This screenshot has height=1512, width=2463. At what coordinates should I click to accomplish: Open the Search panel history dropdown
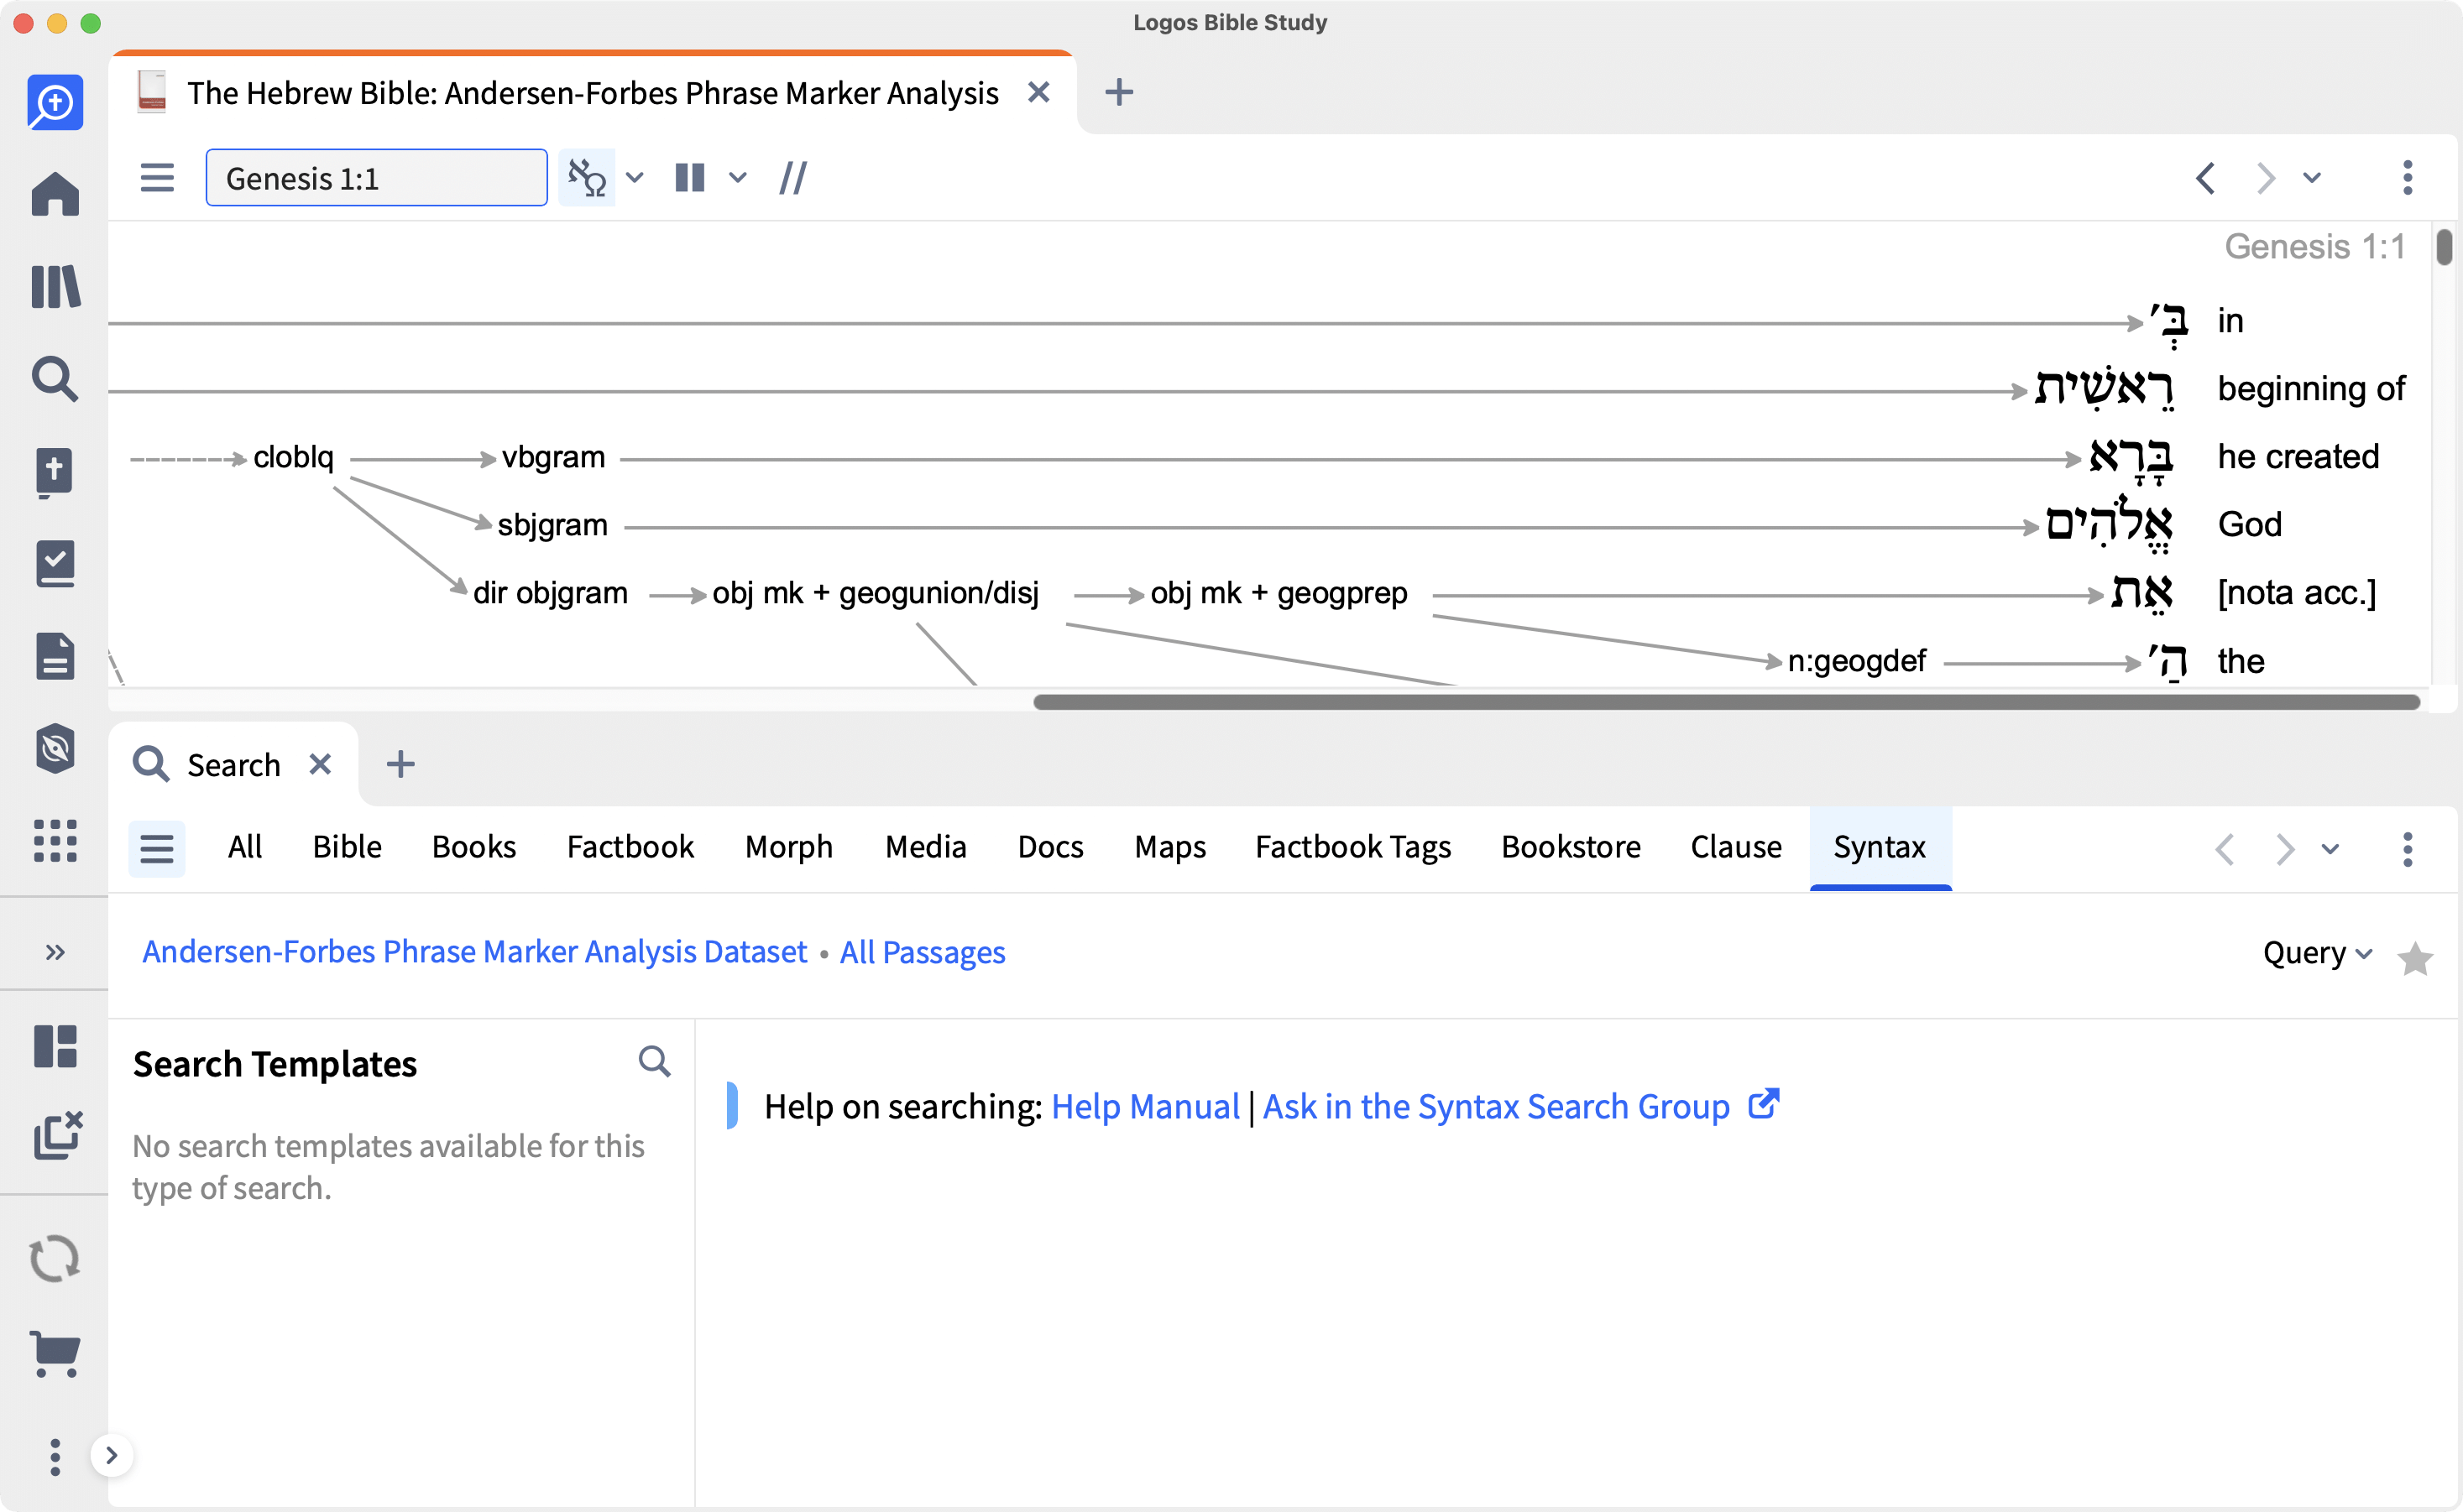pos(2331,849)
